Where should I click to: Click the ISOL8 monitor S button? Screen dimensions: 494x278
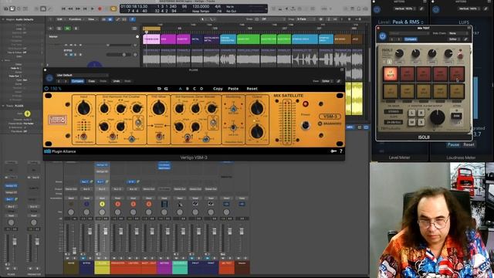point(421,122)
